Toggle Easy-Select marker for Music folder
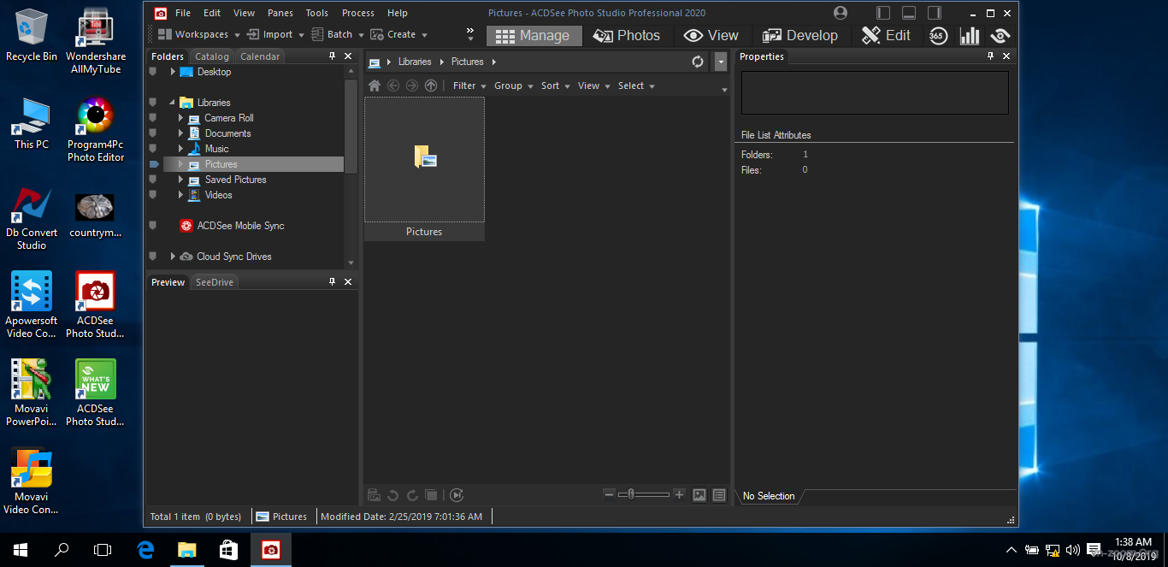 click(x=153, y=149)
